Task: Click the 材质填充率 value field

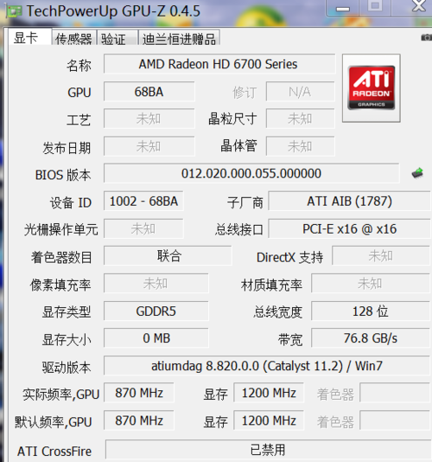Action: (x=371, y=284)
